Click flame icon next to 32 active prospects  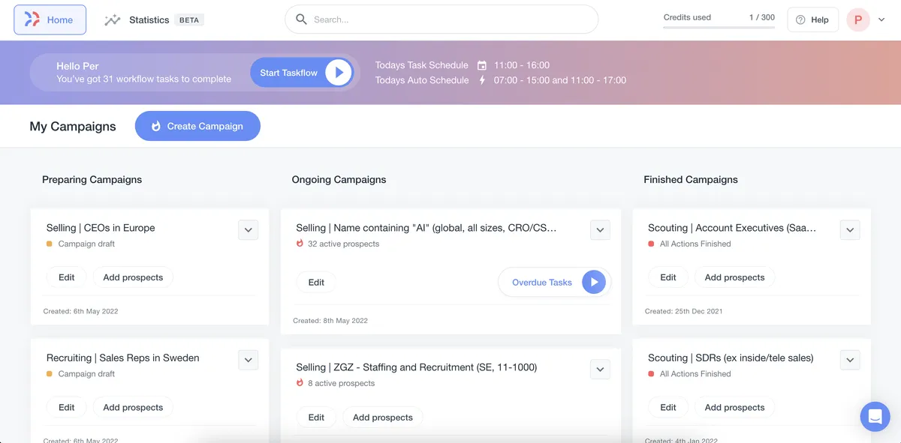pos(300,244)
